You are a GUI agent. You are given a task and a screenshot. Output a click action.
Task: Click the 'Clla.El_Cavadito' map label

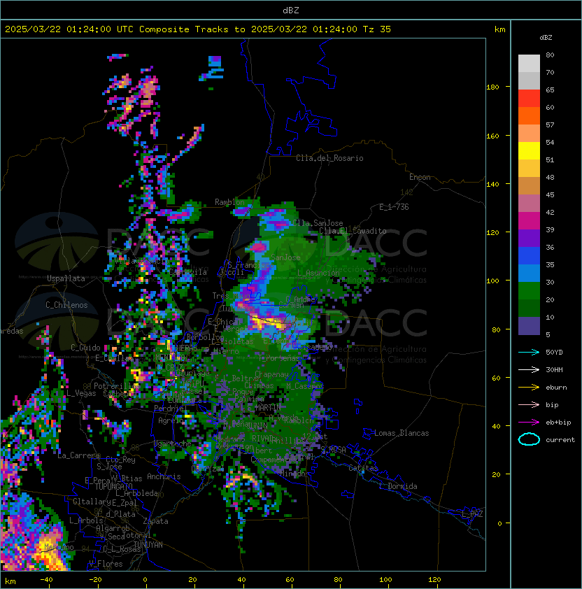pos(353,231)
